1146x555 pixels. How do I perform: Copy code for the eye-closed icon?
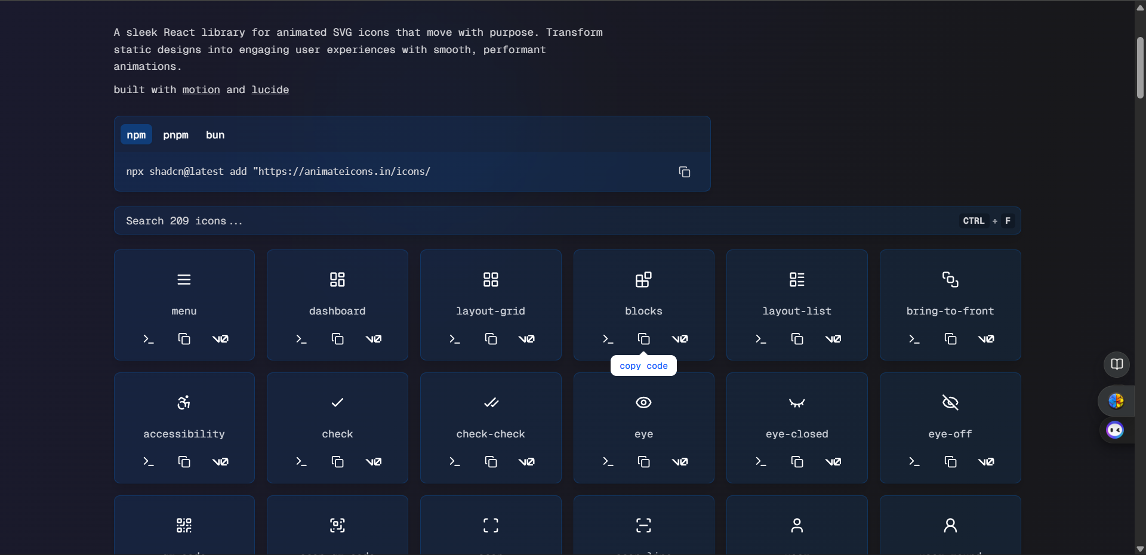pyautogui.click(x=797, y=461)
